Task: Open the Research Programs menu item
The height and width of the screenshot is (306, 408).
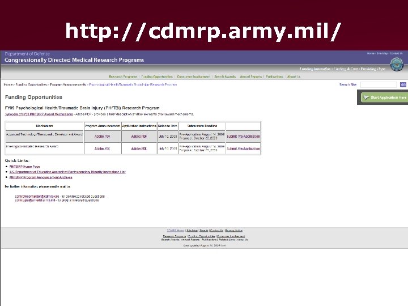Action: [123, 76]
